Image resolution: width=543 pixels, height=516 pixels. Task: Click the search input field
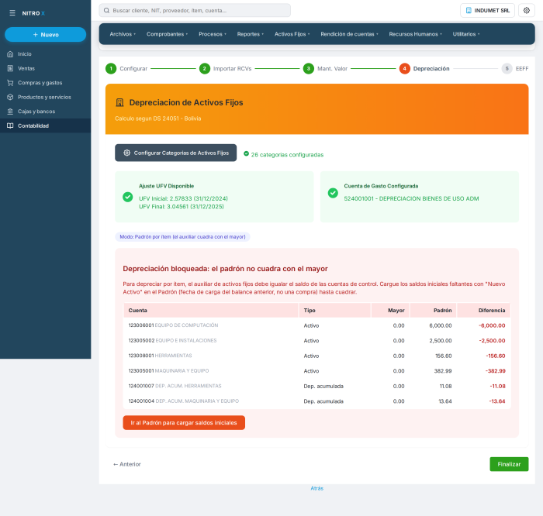(195, 10)
